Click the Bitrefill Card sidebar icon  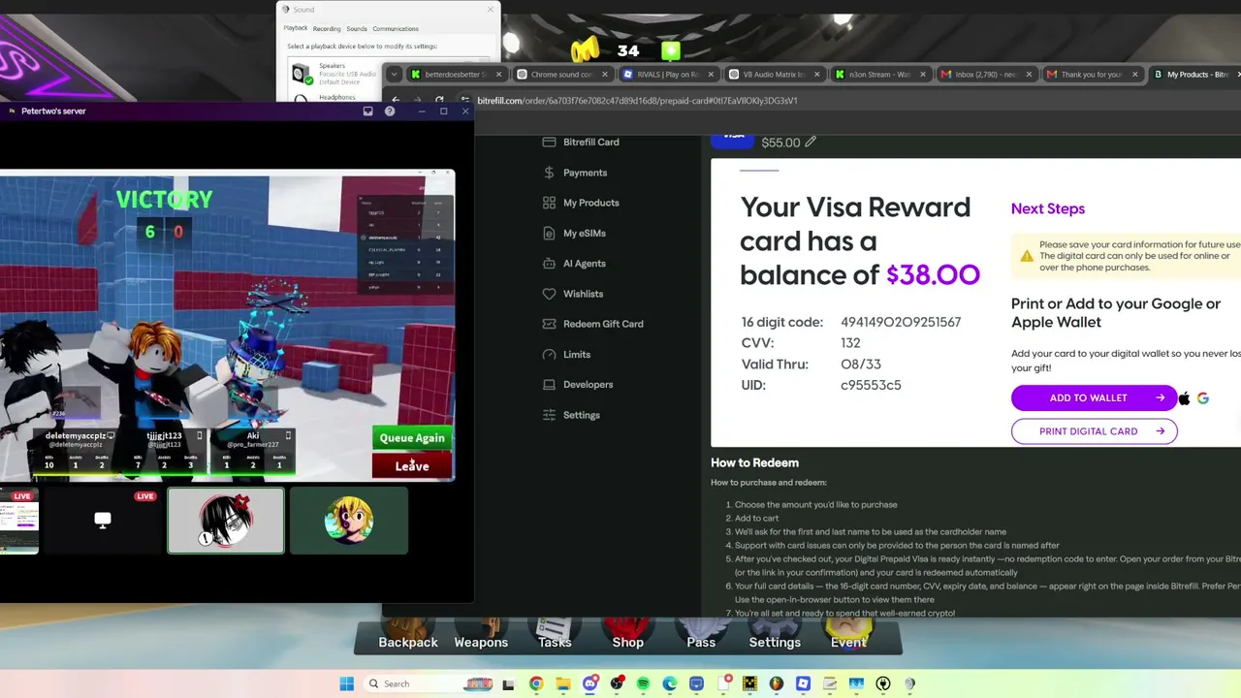coord(550,142)
